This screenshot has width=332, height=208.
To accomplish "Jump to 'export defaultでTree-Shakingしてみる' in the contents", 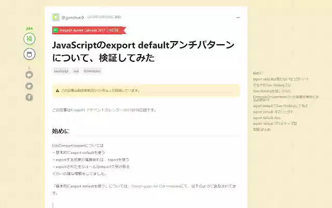I will pos(280,106).
